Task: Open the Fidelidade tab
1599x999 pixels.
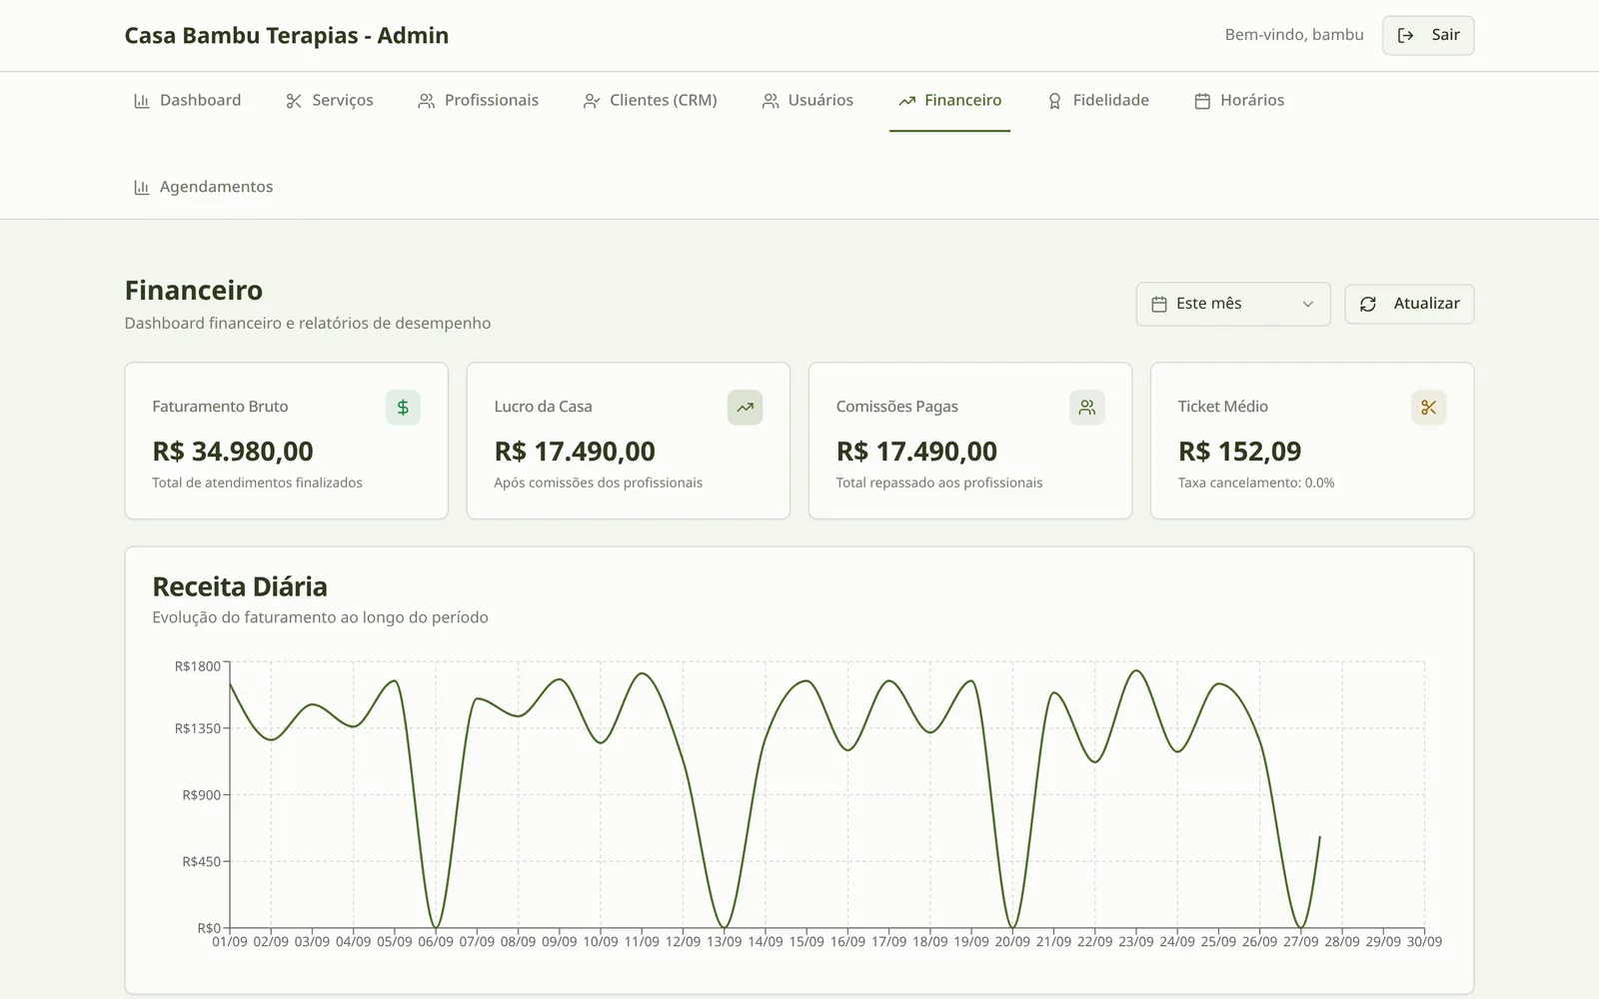Action: pos(1098,101)
